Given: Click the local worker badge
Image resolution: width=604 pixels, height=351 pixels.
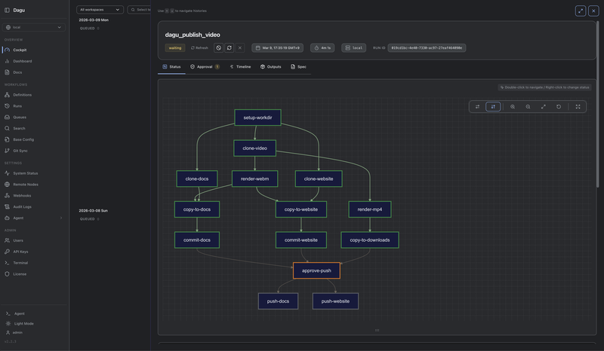Looking at the screenshot, I should click(353, 47).
